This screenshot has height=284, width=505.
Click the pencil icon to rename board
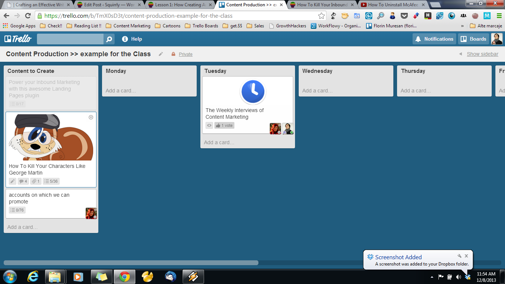161,54
